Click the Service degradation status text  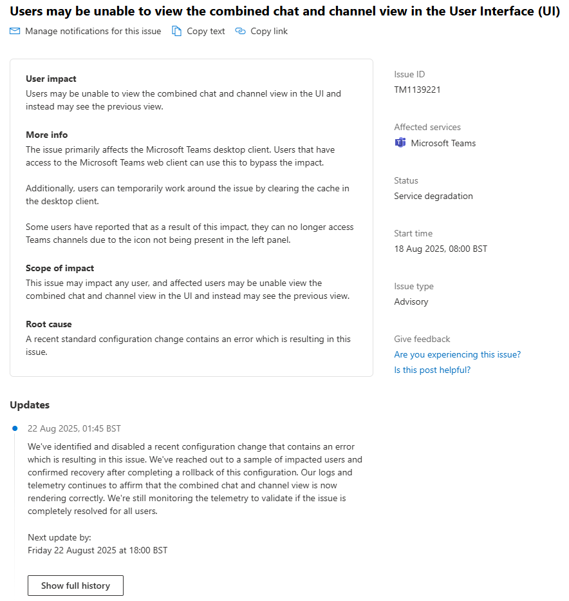click(433, 195)
